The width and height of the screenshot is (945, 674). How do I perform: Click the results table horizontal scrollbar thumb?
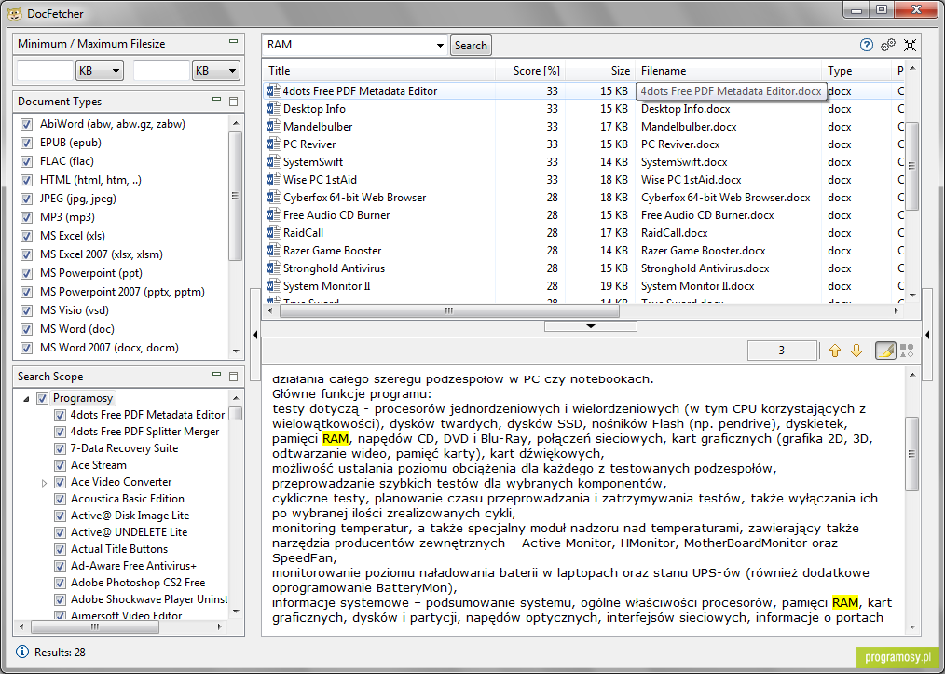pos(449,311)
